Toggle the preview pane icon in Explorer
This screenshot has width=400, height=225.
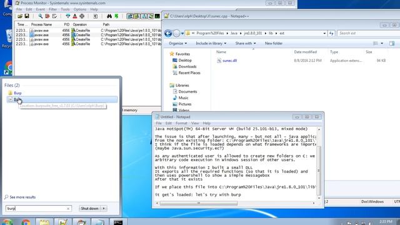click(x=392, y=43)
